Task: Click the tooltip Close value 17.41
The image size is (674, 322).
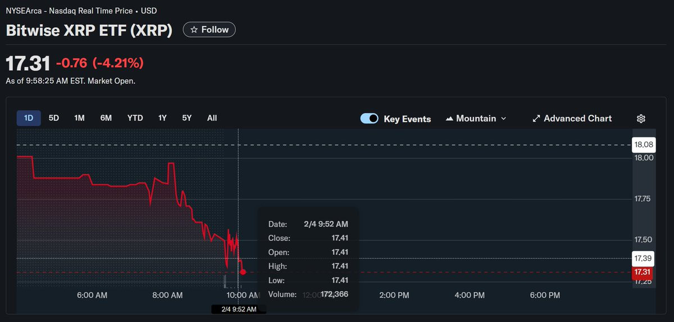Action: coord(340,238)
